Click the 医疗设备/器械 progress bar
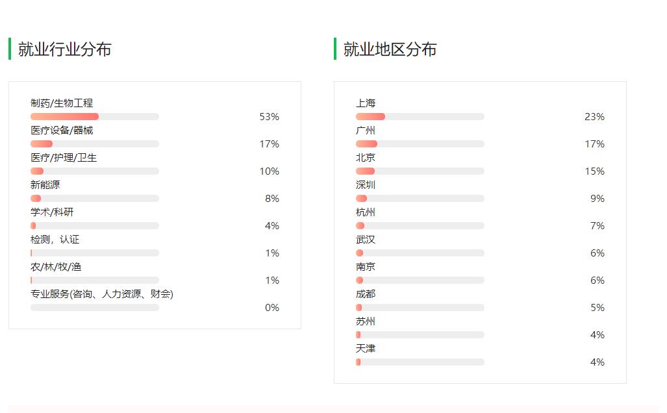Screen dimensions: 667x413 pos(94,144)
